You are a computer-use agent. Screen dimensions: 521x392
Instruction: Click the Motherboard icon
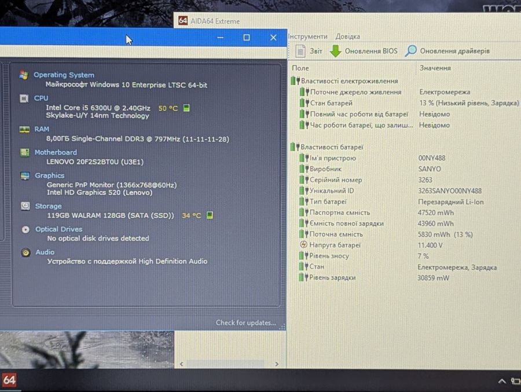[x=24, y=152]
